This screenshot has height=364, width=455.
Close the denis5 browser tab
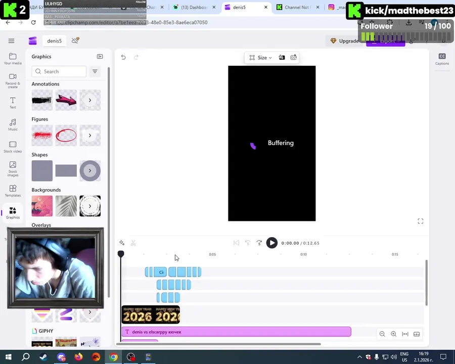266,7
